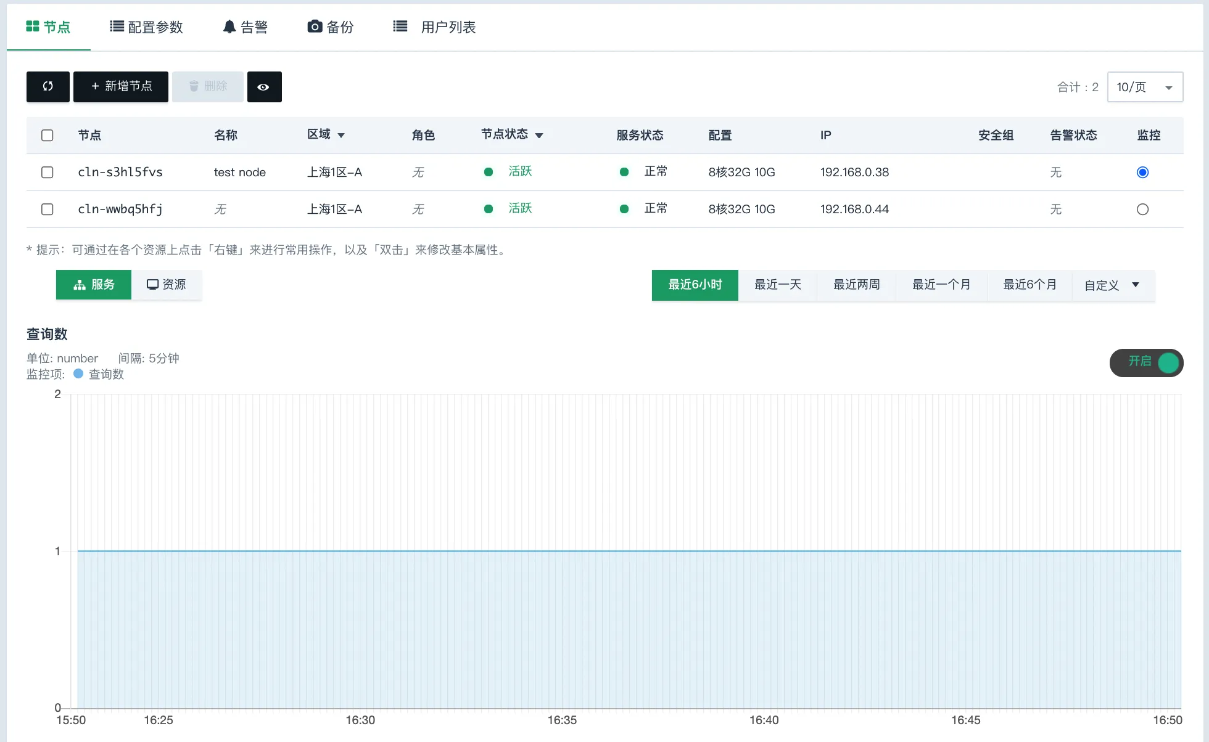The height and width of the screenshot is (742, 1209).
Task: Check the cln-s3hl5fvs row checkbox
Action: pos(47,173)
